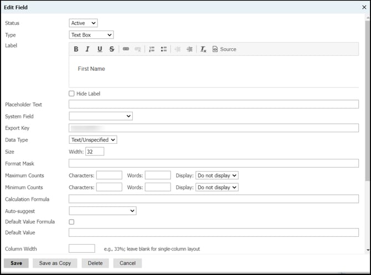The image size is (371, 275).
Task: Underline the label text
Action: point(100,49)
